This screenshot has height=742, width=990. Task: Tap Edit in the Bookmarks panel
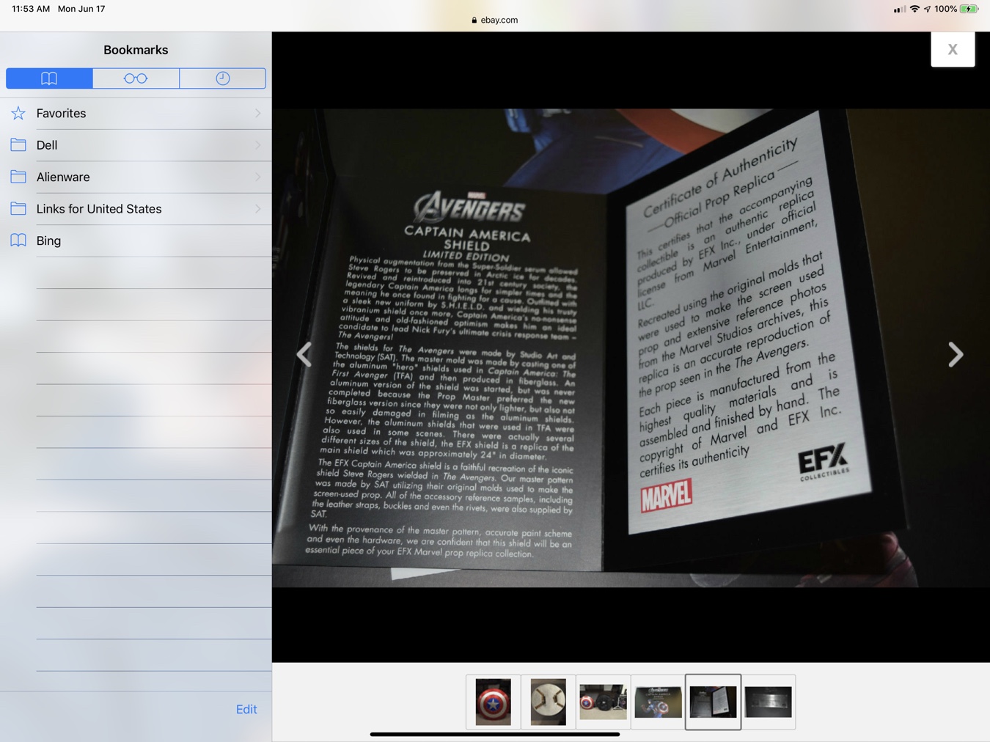[246, 709]
